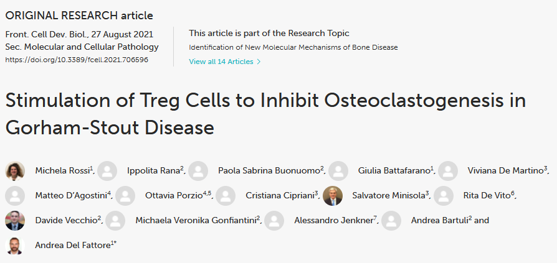This screenshot has width=557, height=263.
Task: Open Davide Vecchio's profile photo
Action: (15, 221)
